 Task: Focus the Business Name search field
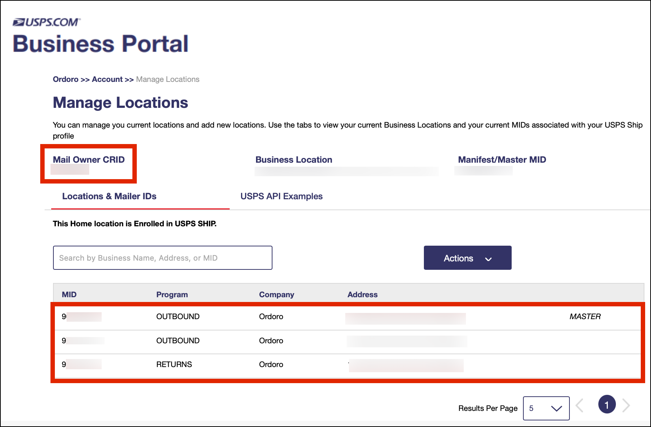(x=163, y=258)
